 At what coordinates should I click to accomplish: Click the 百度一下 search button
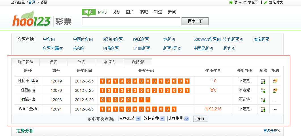click(x=195, y=21)
